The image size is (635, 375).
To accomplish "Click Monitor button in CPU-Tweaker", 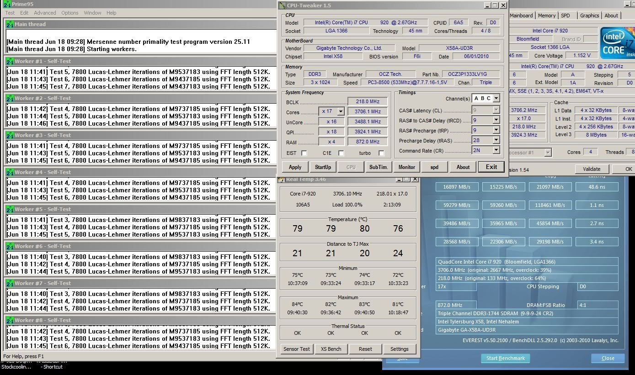I will 406,167.
